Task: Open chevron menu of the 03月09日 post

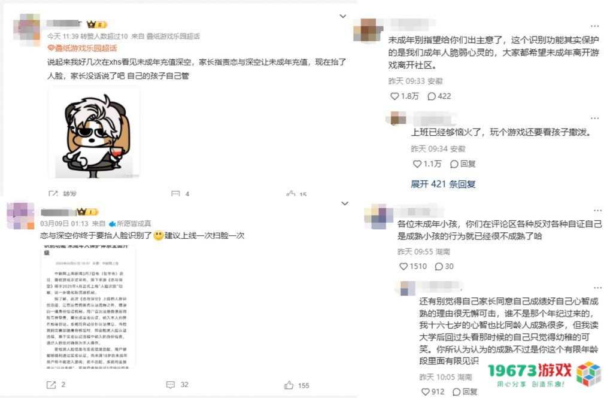Action: pos(345,203)
